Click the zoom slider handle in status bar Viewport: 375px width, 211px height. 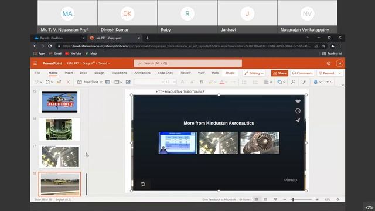(293, 199)
